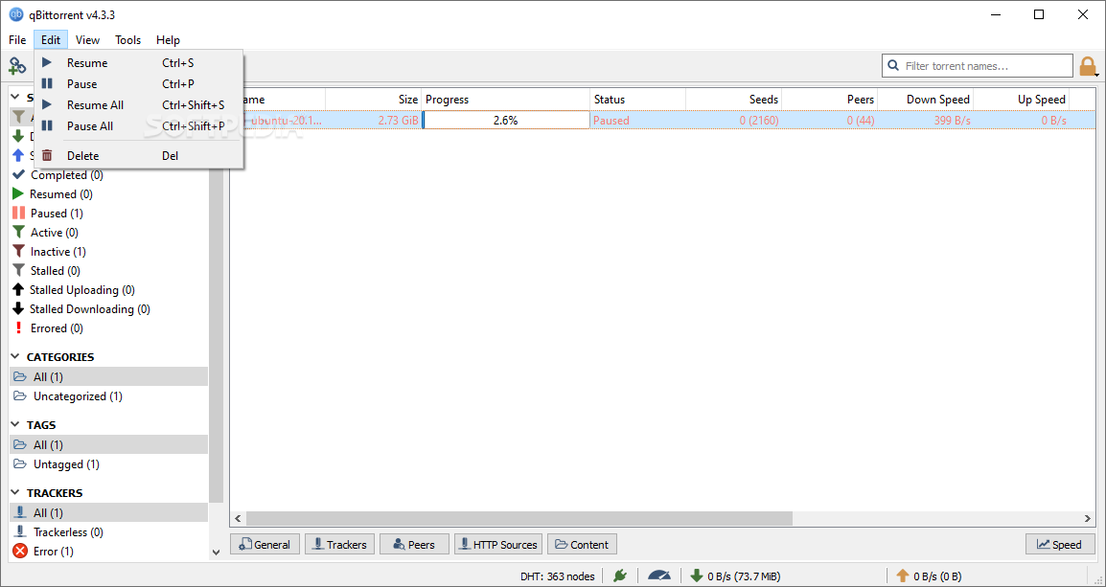Image resolution: width=1106 pixels, height=587 pixels.
Task: Collapse the STATUS section chevron
Action: coord(15,98)
